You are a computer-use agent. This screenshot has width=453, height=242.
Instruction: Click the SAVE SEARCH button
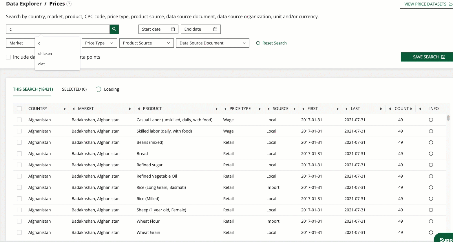tap(426, 57)
